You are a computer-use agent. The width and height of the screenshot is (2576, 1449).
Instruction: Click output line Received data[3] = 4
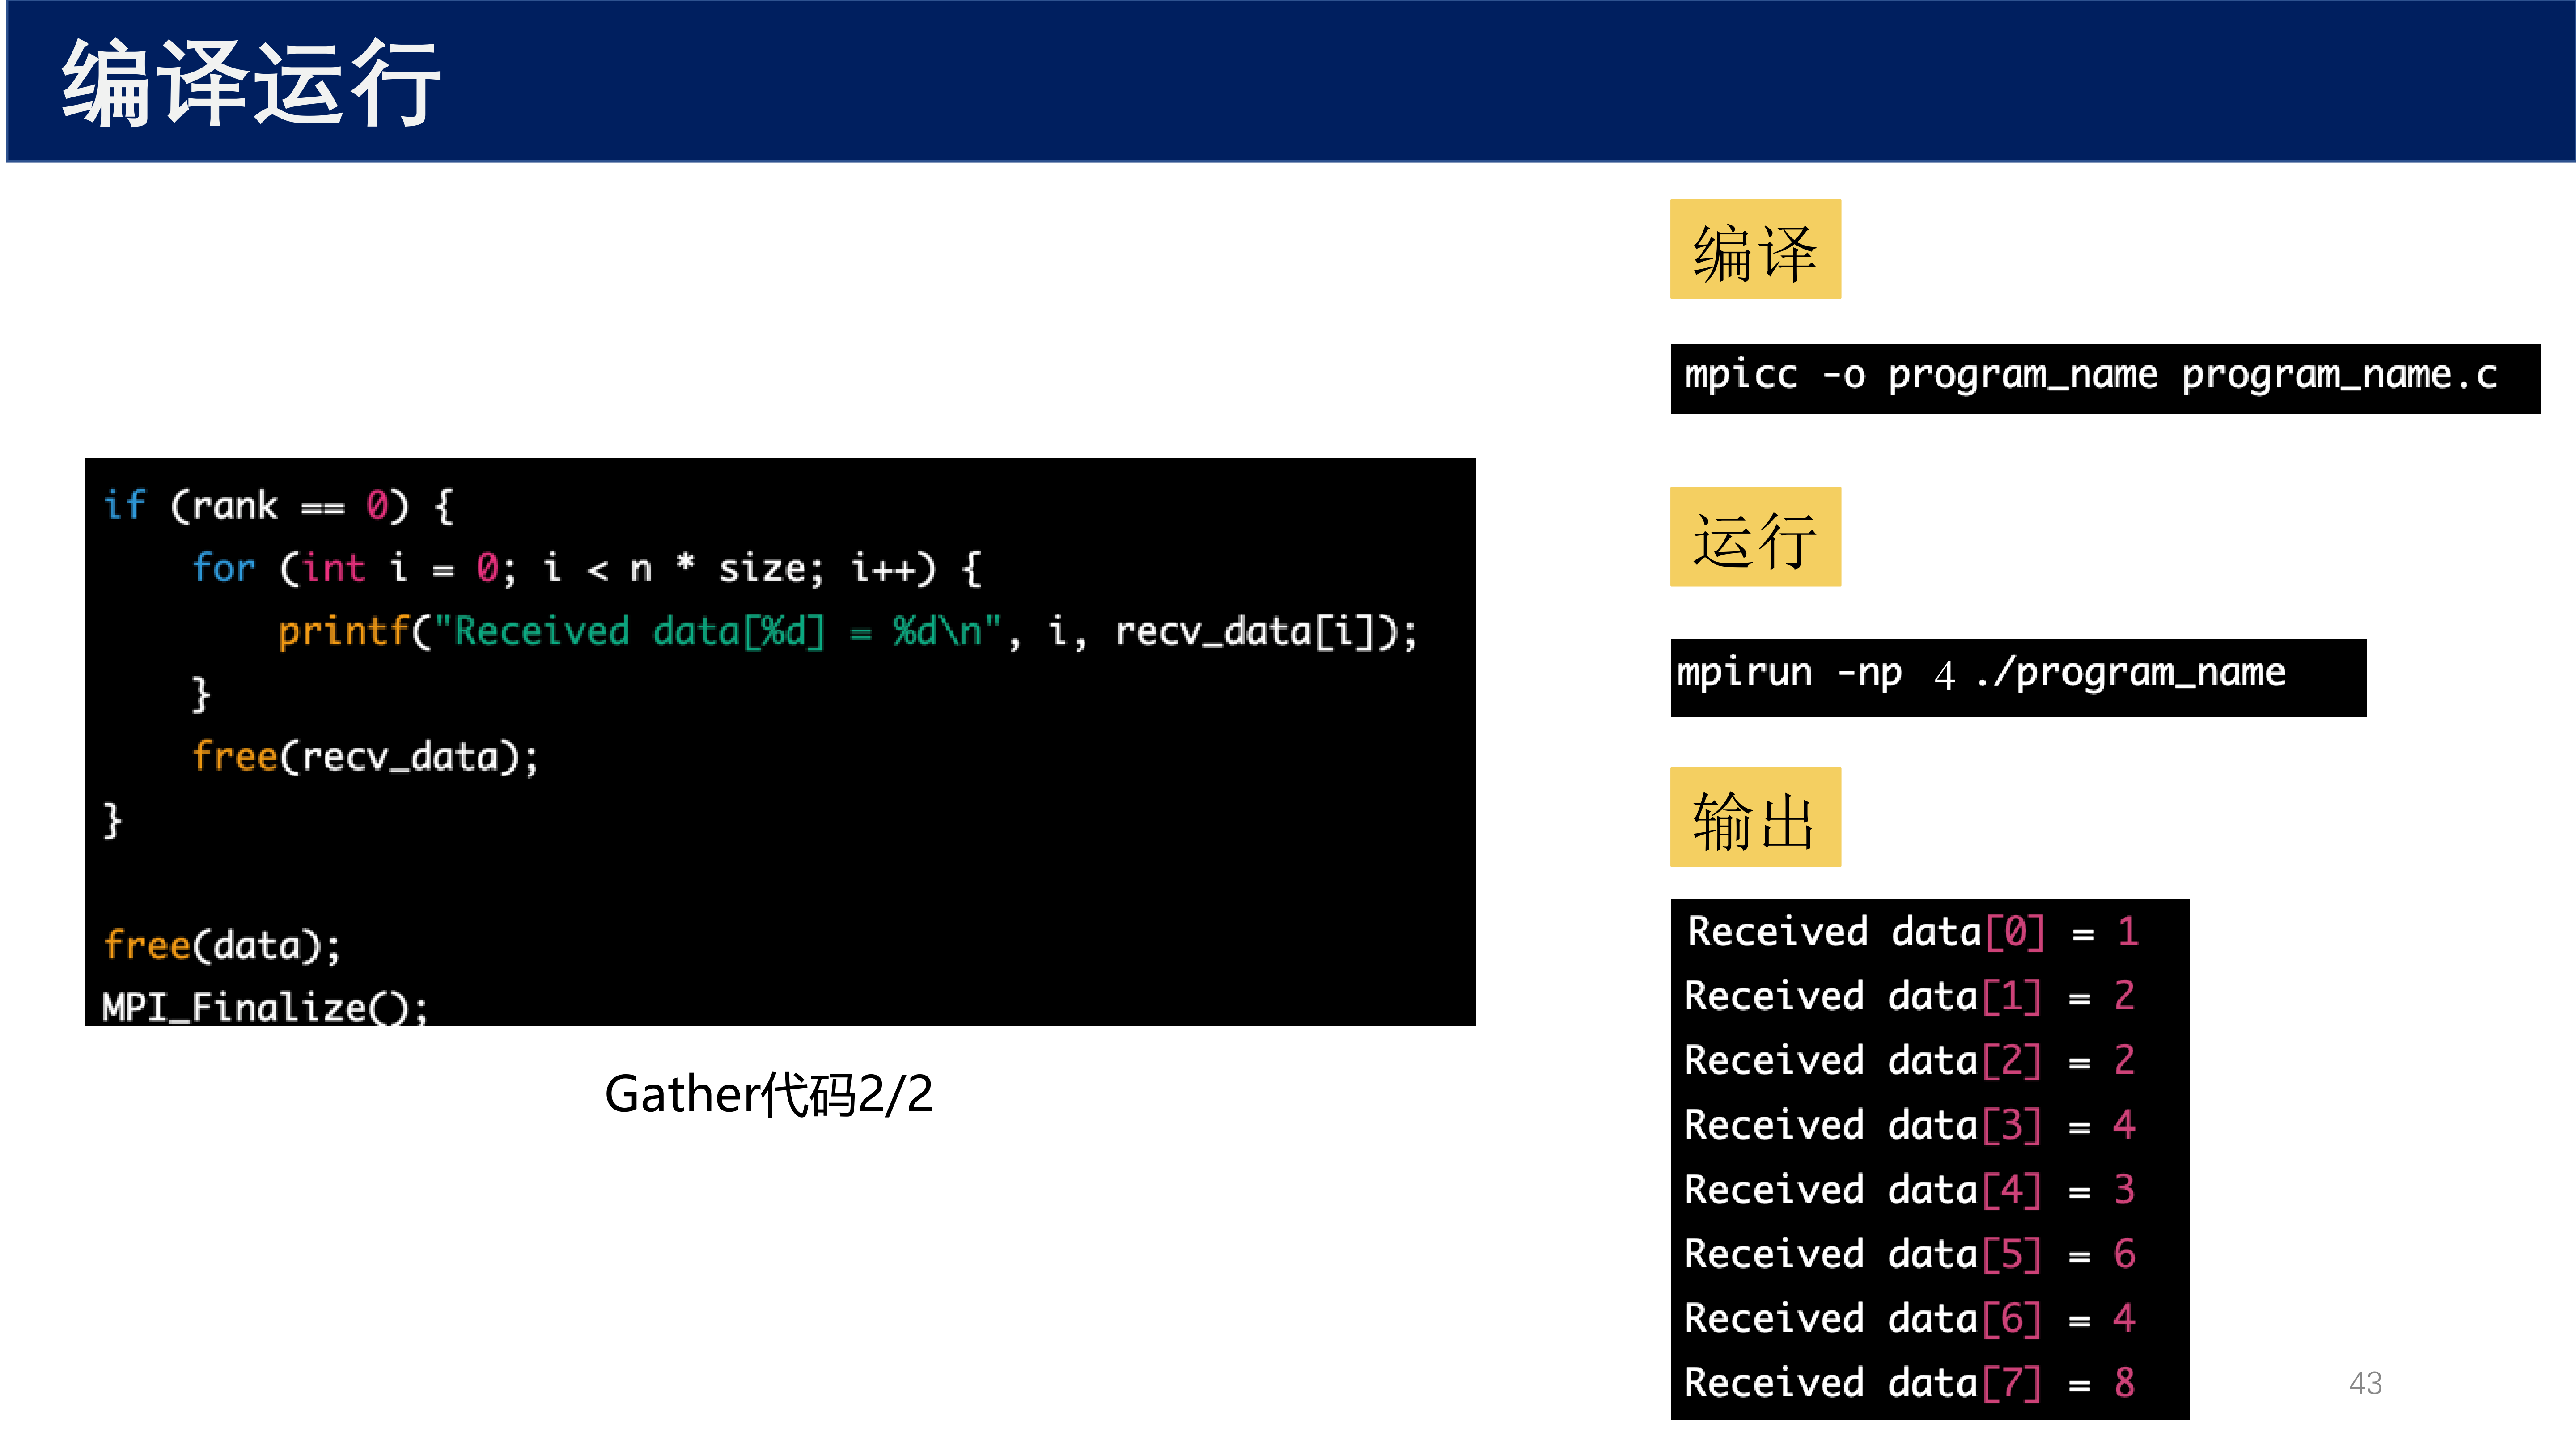[1910, 1125]
